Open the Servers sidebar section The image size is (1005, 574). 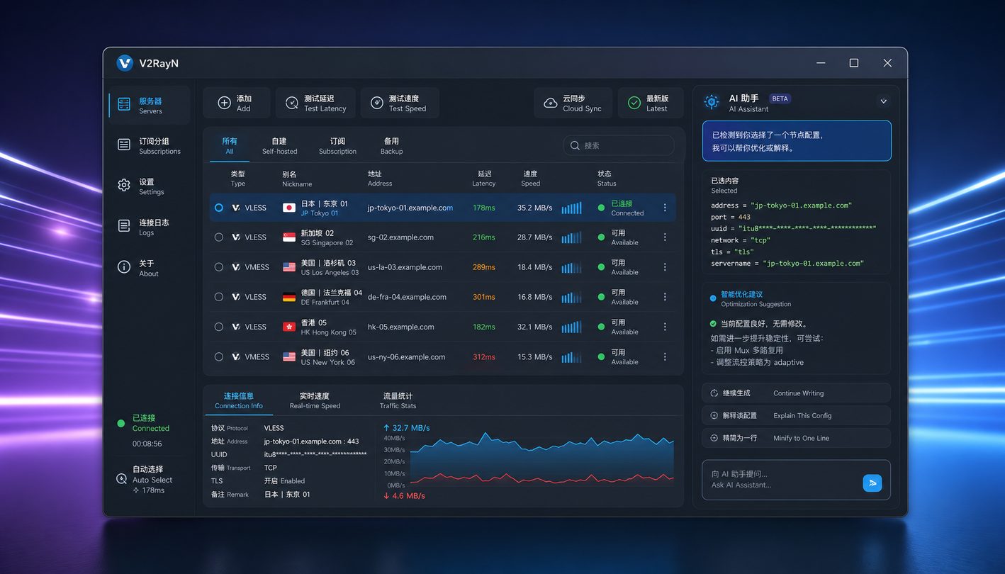tap(150, 106)
